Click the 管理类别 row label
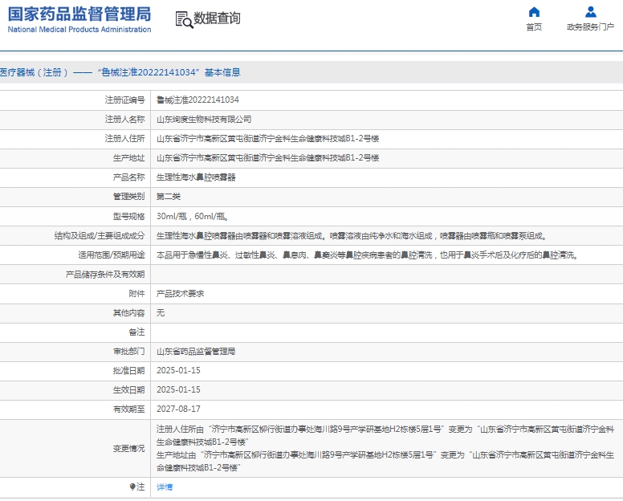Viewport: 623px width, 501px height. tap(128, 196)
